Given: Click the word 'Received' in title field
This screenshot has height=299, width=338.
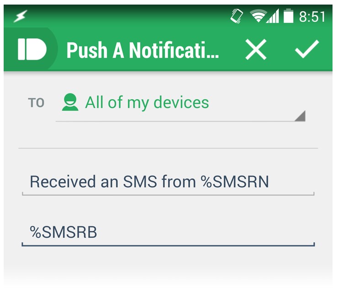Looking at the screenshot, I should pyautogui.click(x=63, y=182).
